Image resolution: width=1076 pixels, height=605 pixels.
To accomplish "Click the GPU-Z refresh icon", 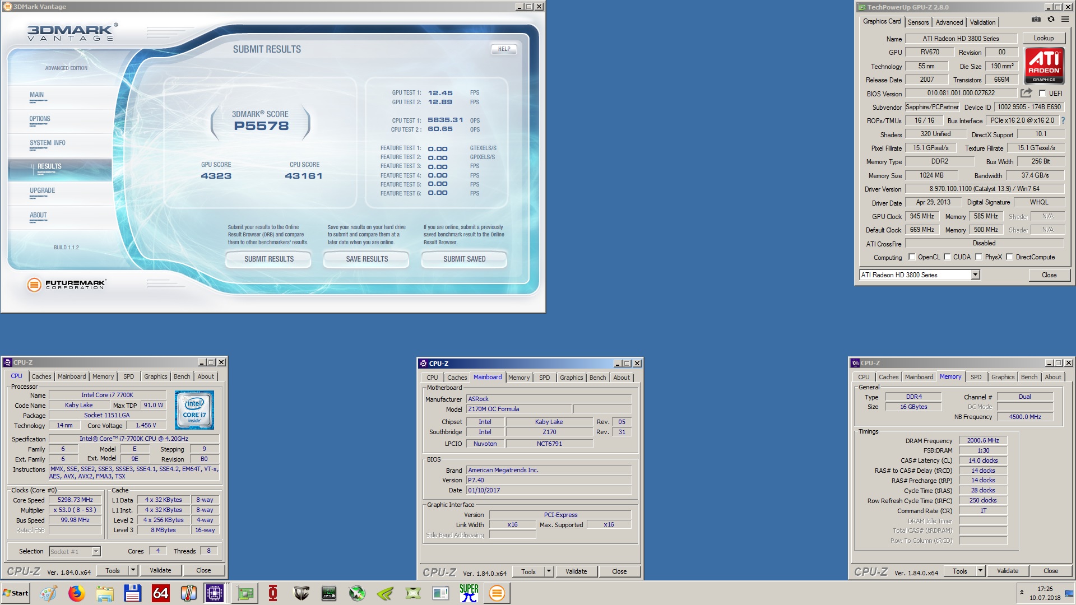I will (1051, 20).
